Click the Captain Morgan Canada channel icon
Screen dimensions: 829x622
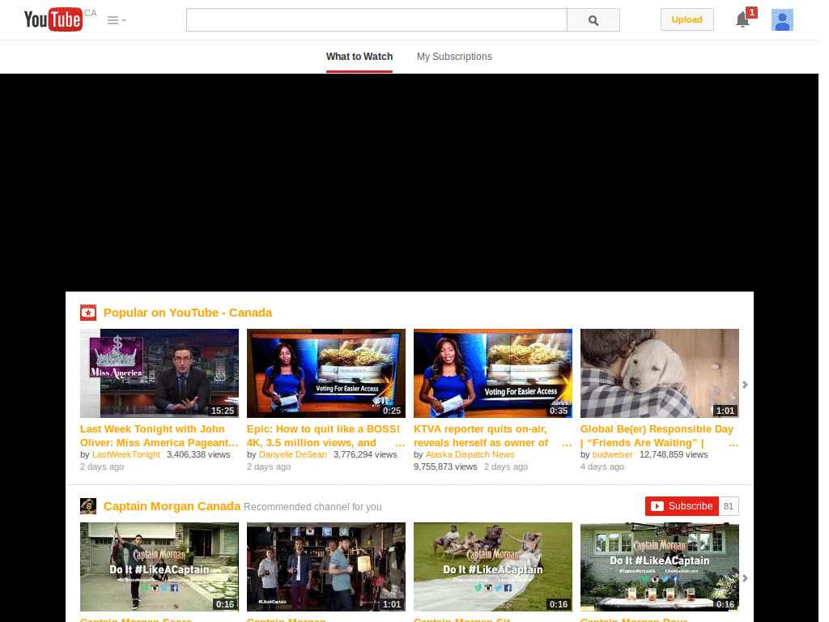(x=88, y=506)
